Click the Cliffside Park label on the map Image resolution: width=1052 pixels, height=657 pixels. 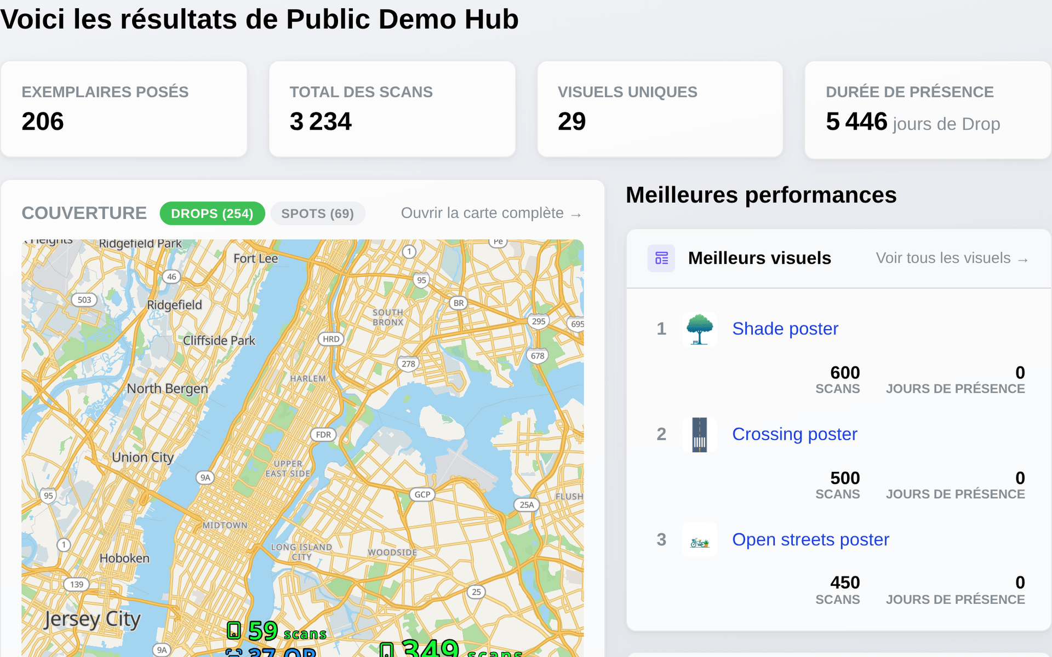pos(219,341)
